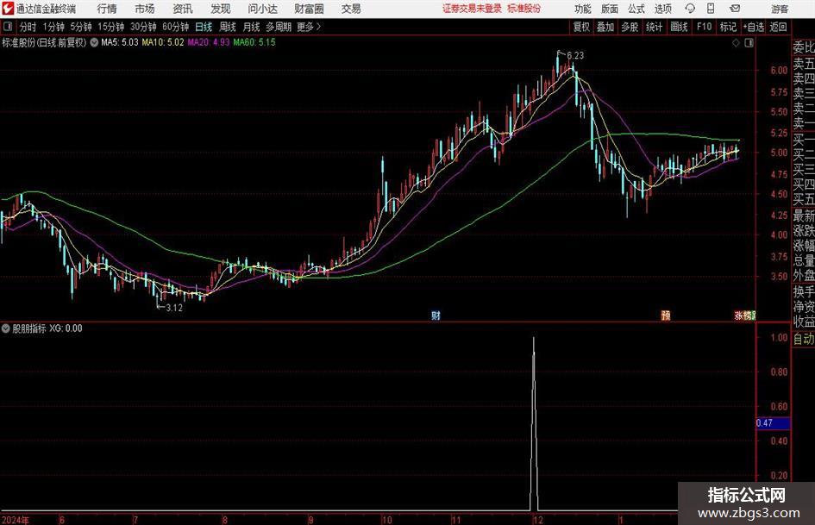815x525 pixels.
Task: Click the 统计 toolbar button
Action: pos(654,27)
